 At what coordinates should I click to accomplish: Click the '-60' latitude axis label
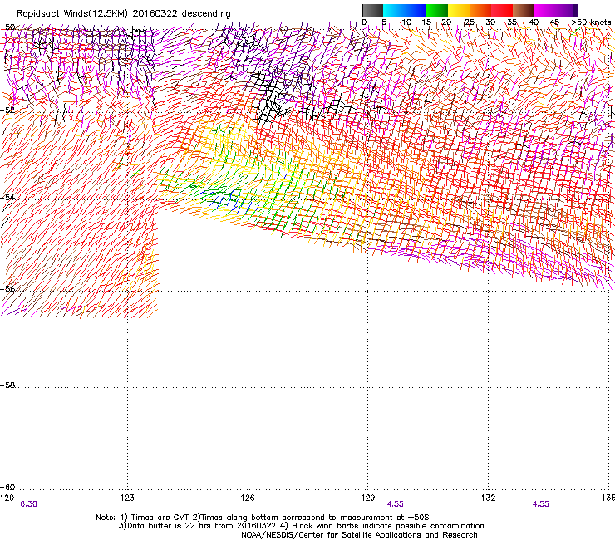pos(7,487)
